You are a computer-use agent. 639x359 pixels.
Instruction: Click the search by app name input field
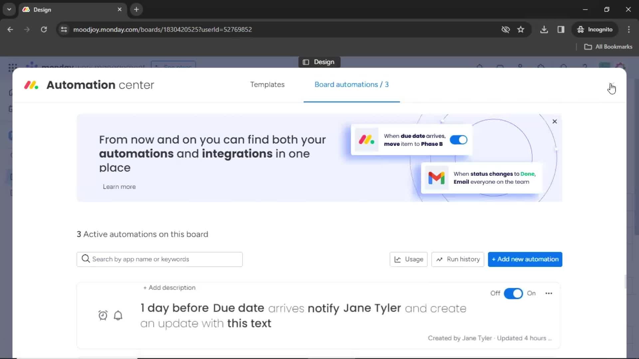tap(160, 259)
